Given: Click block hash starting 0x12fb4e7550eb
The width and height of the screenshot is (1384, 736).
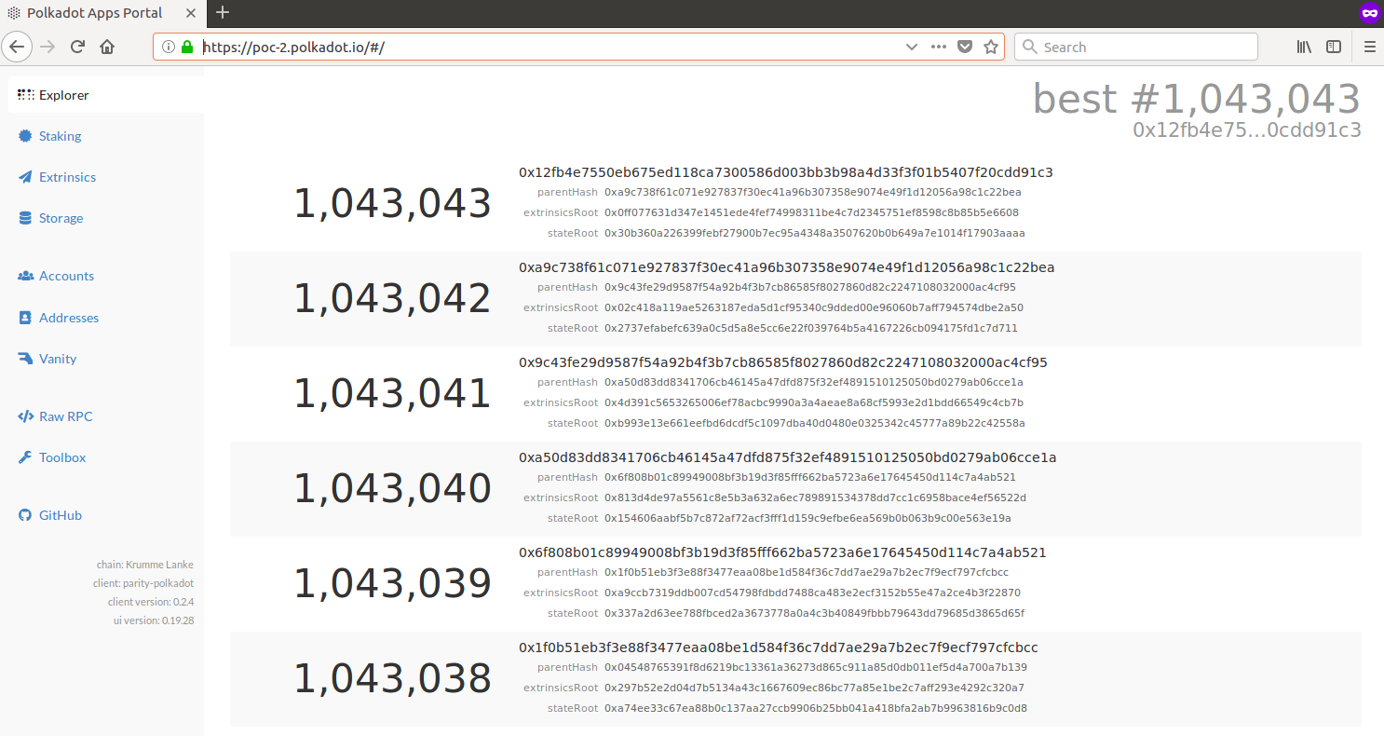Looking at the screenshot, I should click(x=786, y=172).
